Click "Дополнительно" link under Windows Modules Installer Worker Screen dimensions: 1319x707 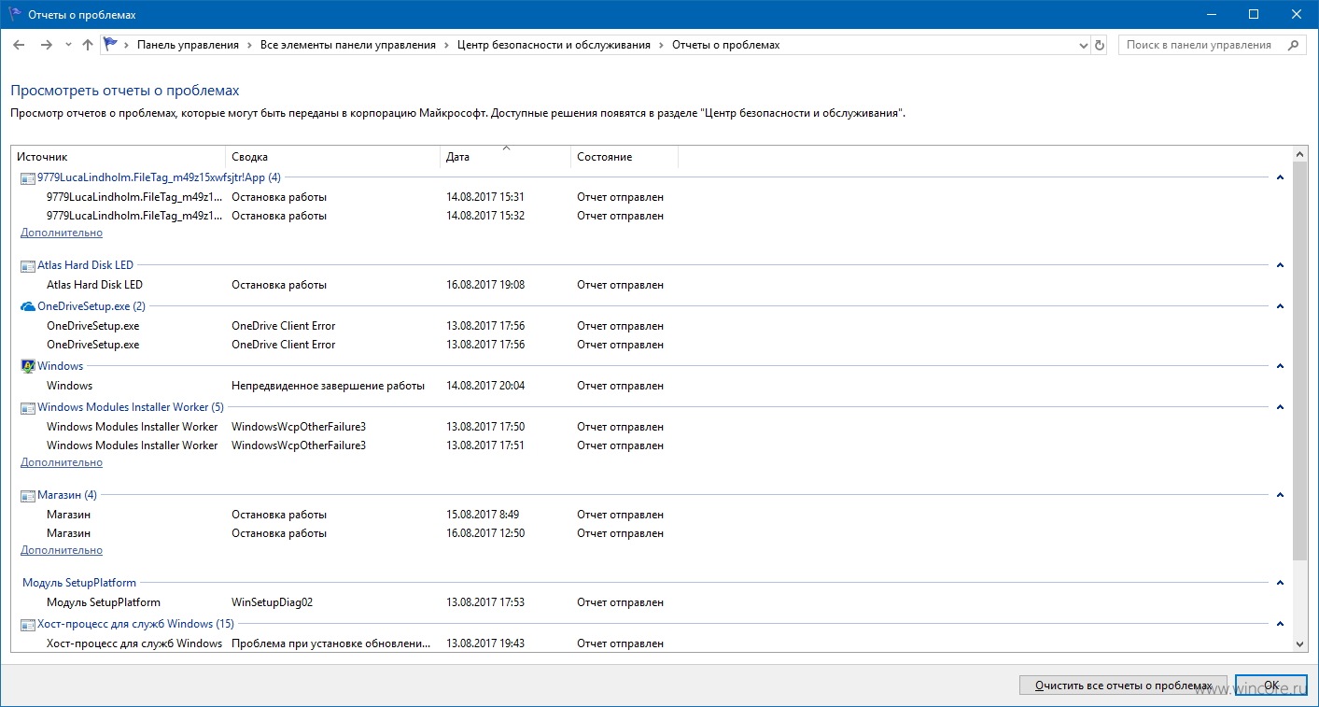coord(62,462)
